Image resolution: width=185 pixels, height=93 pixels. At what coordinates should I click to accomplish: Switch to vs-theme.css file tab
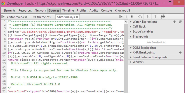point(42,17)
